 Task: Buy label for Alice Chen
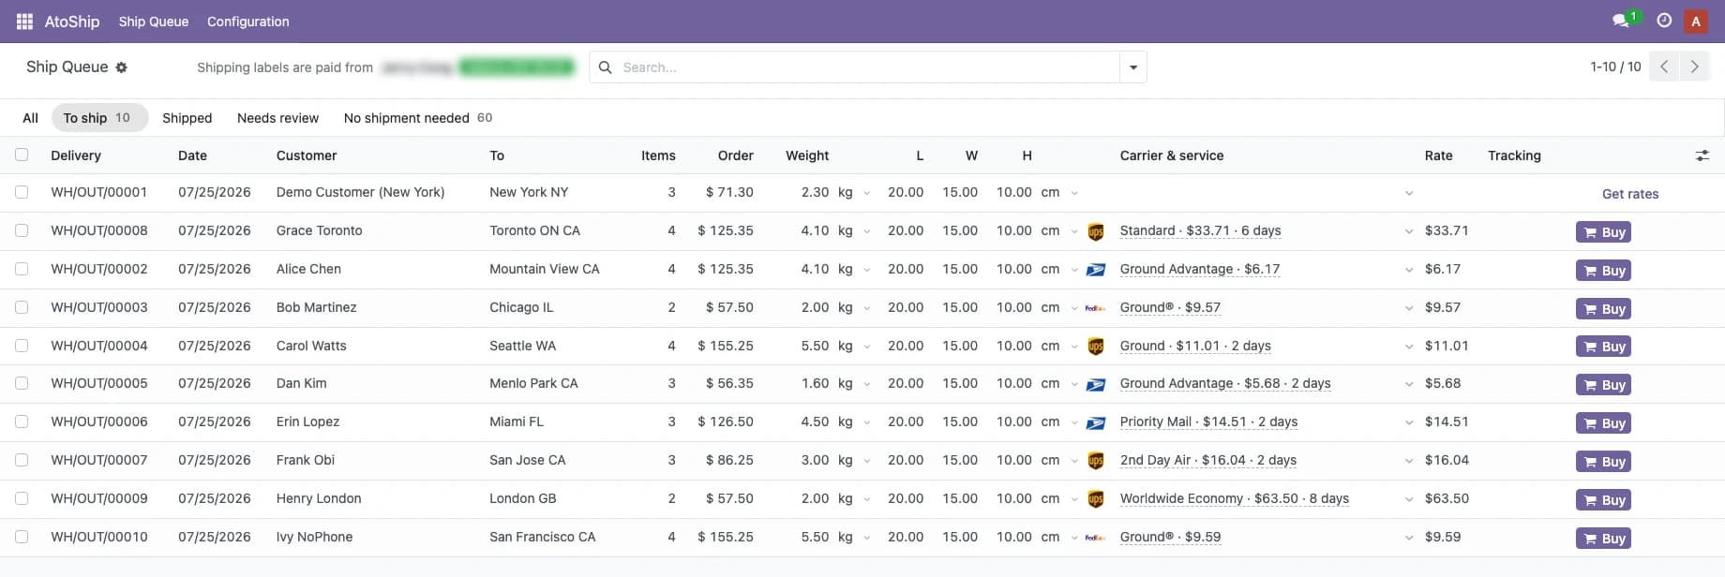1603,271
